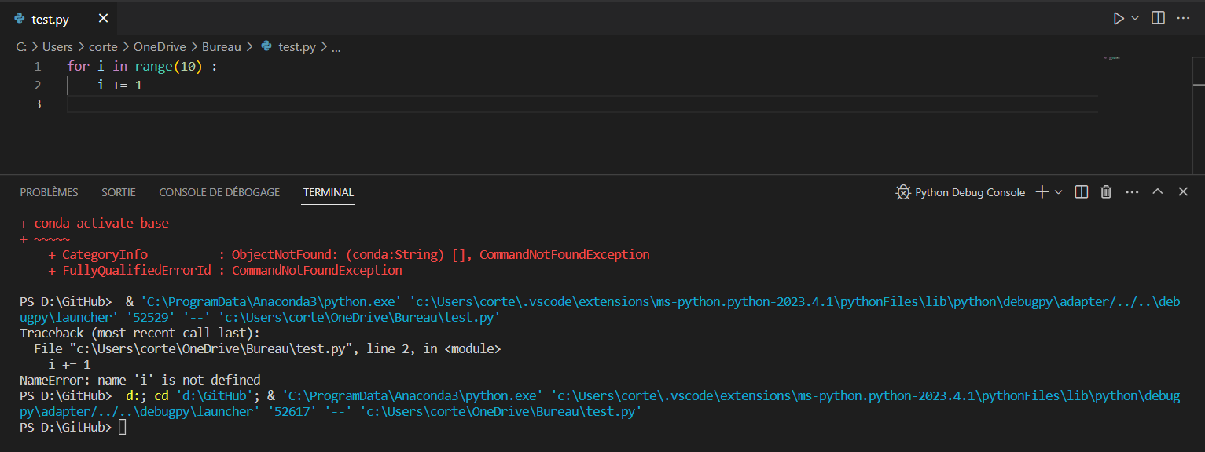Maximize the panel size with chevron up
1205x452 pixels.
[1157, 192]
